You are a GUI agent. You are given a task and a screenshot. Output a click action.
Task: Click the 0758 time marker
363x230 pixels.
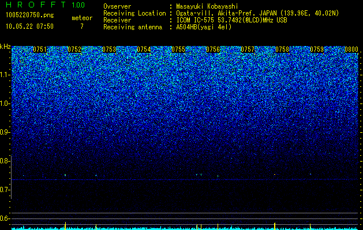pos(282,49)
